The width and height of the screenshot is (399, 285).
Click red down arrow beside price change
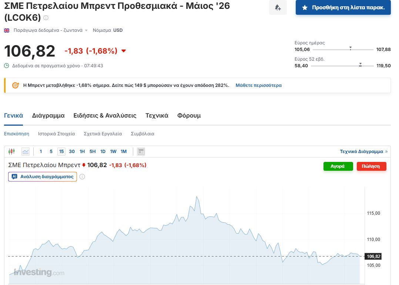coord(124,51)
